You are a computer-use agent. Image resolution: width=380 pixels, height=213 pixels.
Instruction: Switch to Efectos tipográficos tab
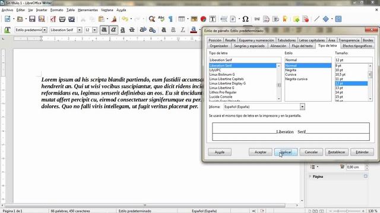[357, 46]
